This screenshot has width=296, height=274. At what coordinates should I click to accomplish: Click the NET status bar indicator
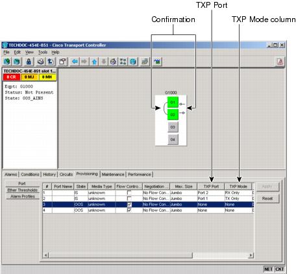(x=268, y=269)
